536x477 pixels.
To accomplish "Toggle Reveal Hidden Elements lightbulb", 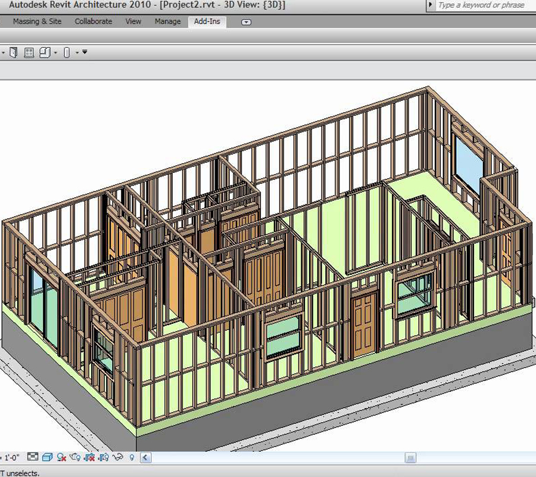I will (x=132, y=457).
